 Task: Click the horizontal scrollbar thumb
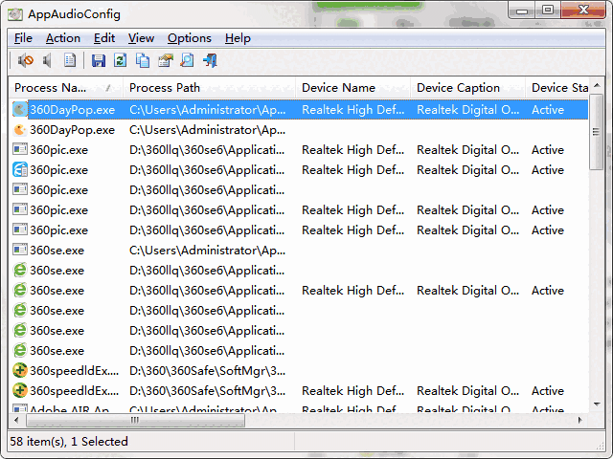[x=135, y=420]
